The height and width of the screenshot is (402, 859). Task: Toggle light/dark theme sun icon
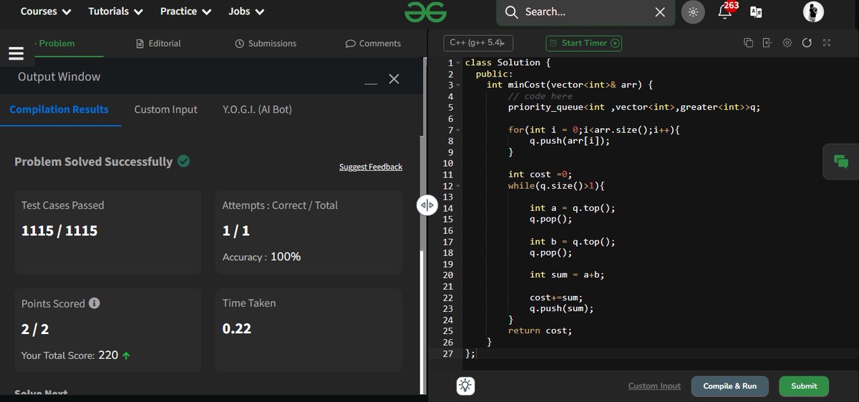point(693,12)
